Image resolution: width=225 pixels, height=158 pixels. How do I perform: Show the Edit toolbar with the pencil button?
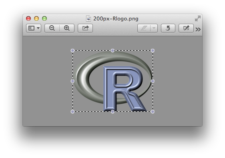[x=186, y=28]
